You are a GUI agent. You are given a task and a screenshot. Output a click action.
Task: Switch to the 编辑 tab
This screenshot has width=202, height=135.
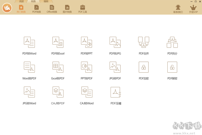(46, 2)
